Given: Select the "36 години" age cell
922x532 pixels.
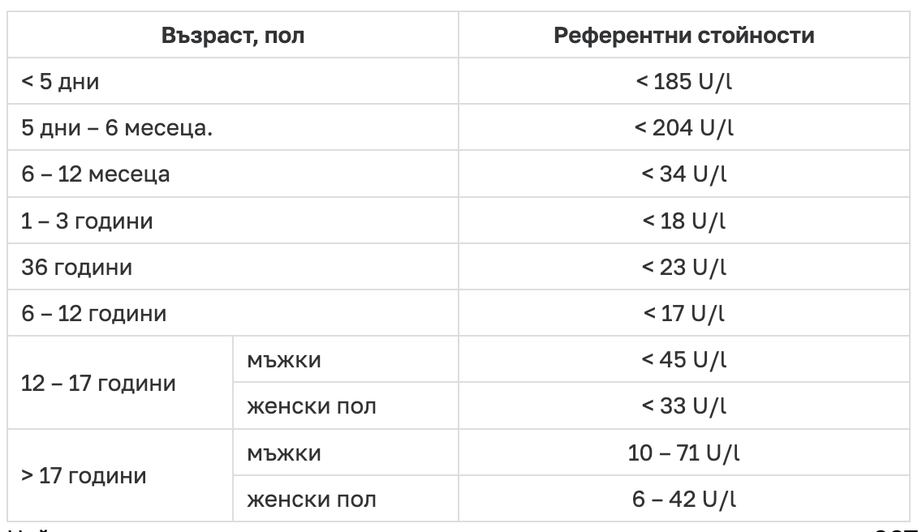Looking at the screenshot, I should pos(77,267).
